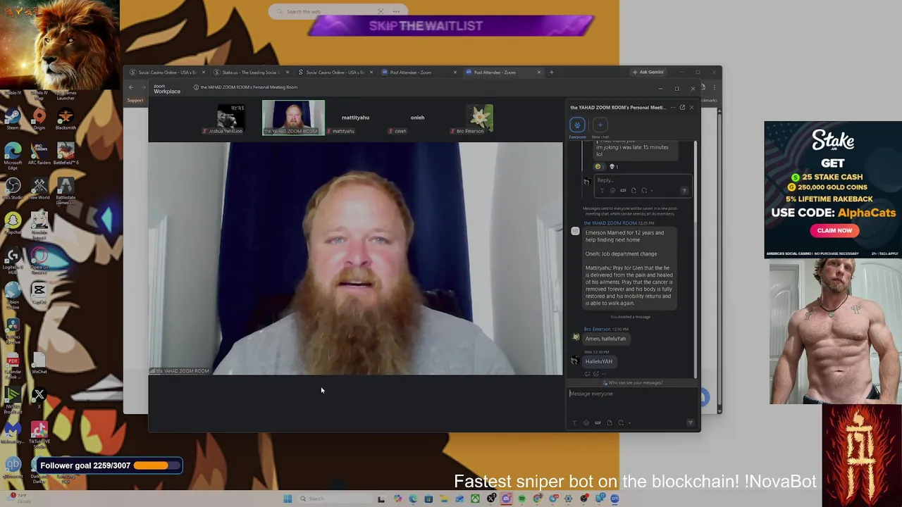Viewport: 902px width, 507px height.
Task: Switch to first Social Casino Online tab
Action: point(166,73)
